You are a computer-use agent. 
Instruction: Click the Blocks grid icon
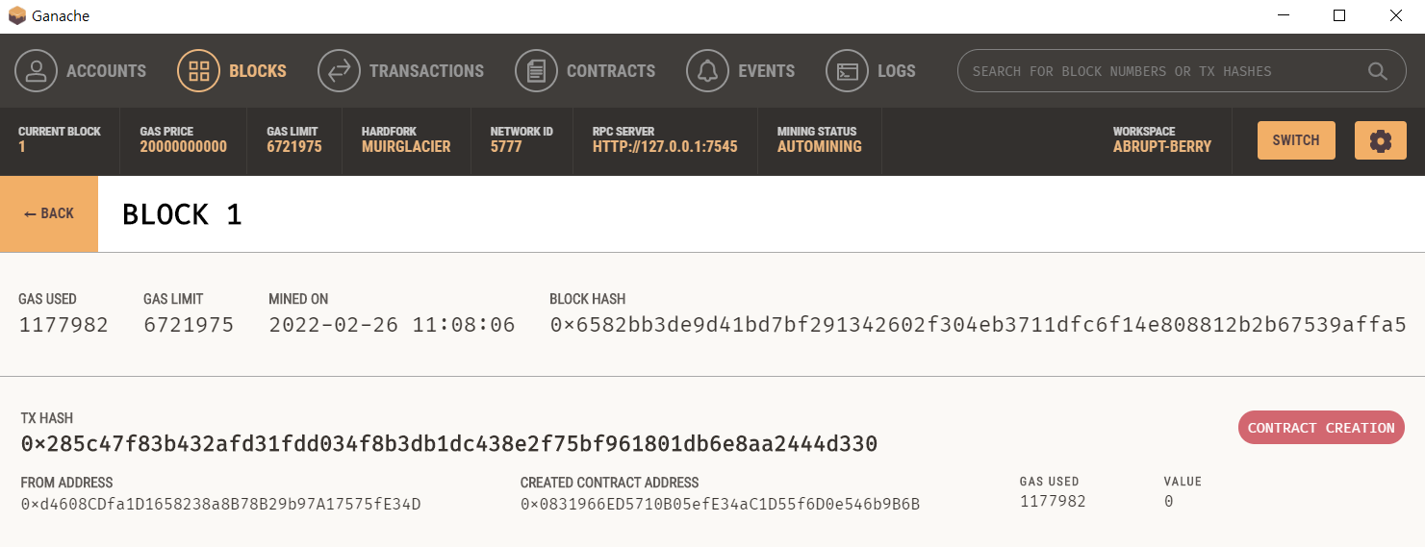[199, 71]
